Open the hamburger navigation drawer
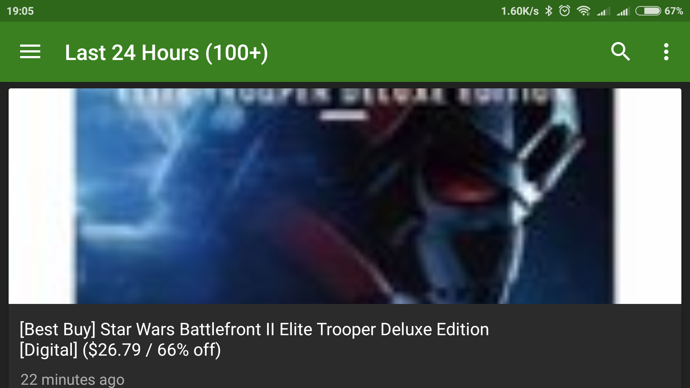Screen dimensions: 690x388 pyautogui.click(x=30, y=52)
